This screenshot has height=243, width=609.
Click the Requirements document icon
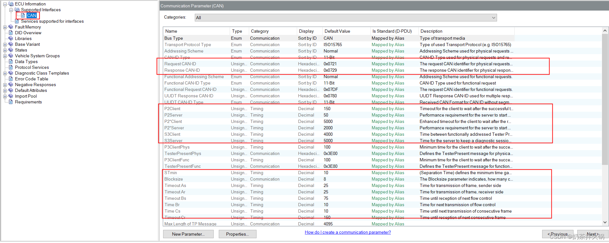(11, 102)
